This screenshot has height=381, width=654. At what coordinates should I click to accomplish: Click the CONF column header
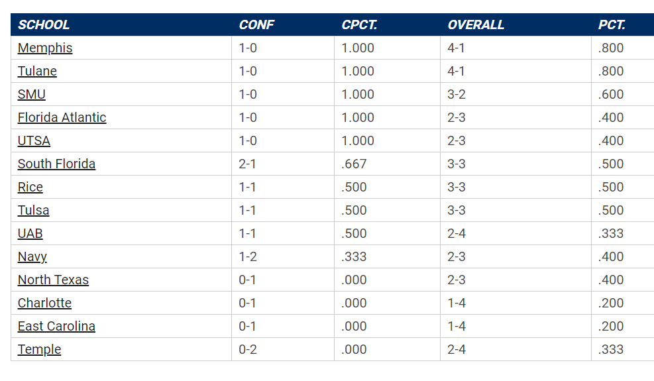256,25
